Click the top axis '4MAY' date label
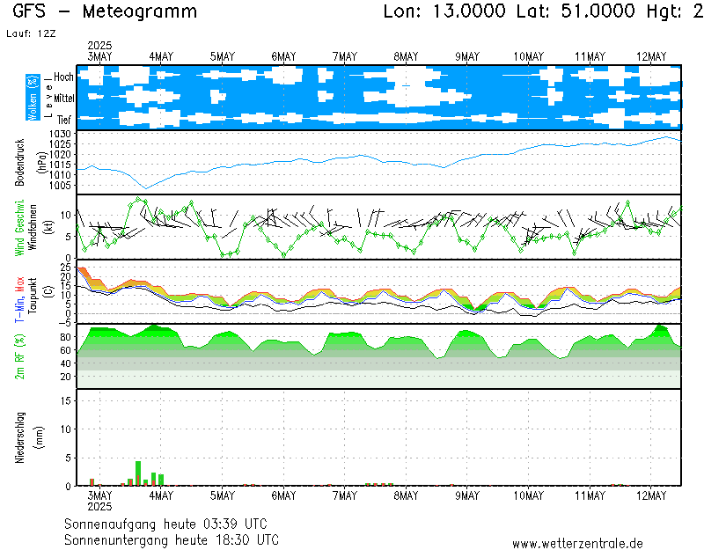The width and height of the screenshot is (704, 550). pos(161,56)
